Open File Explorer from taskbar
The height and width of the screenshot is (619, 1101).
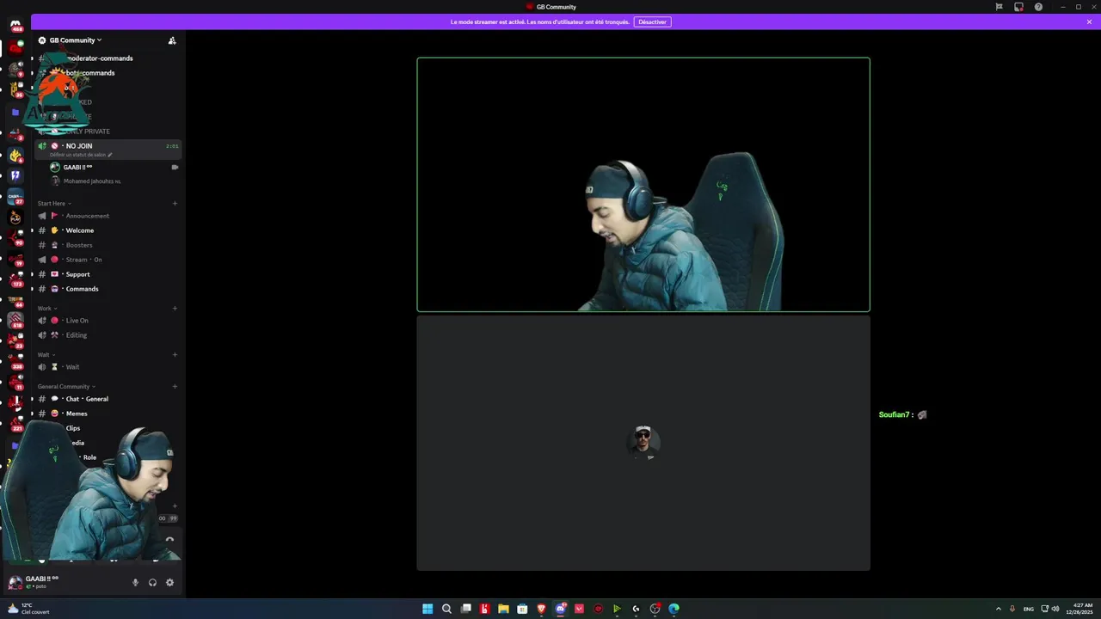503,609
